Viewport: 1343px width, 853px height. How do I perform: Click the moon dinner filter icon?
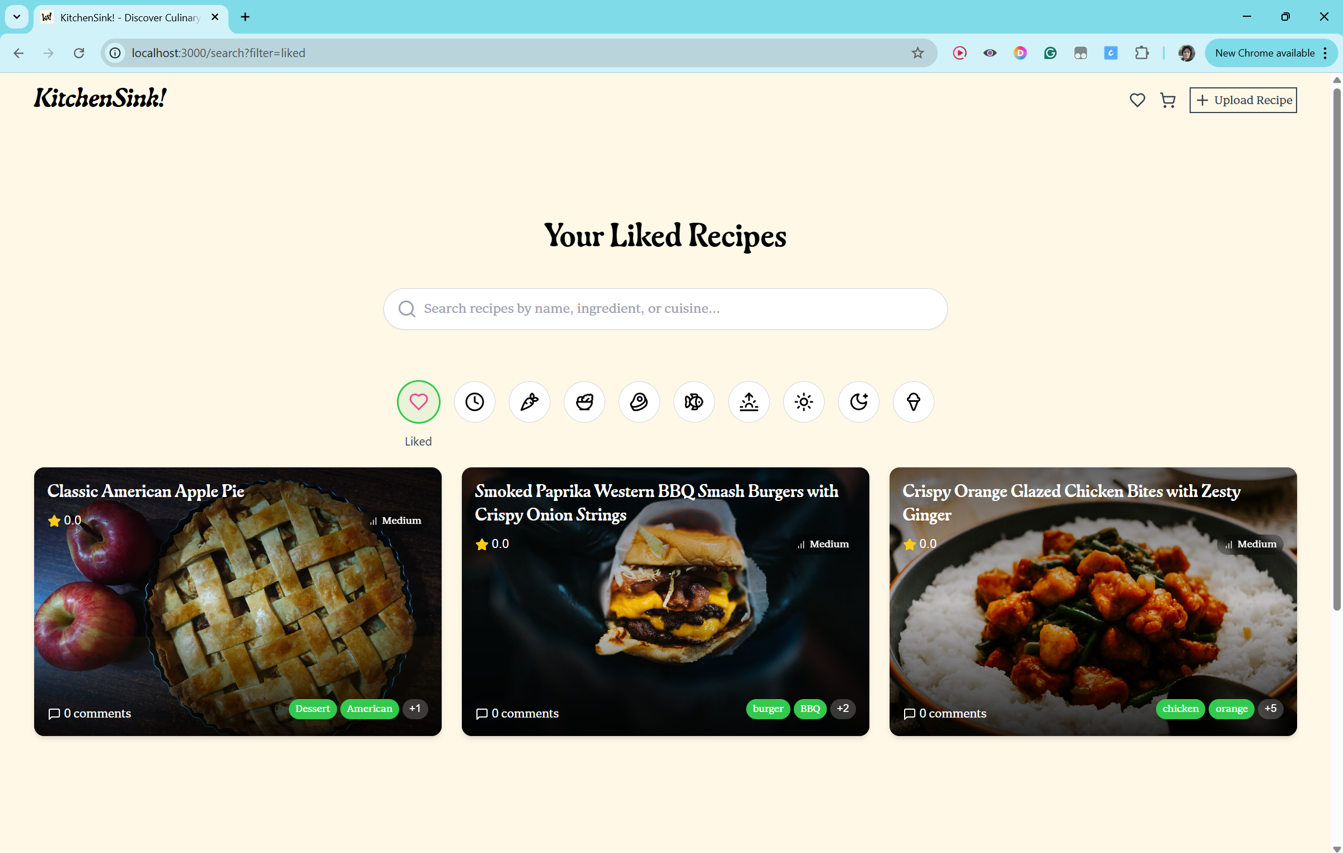tap(858, 401)
